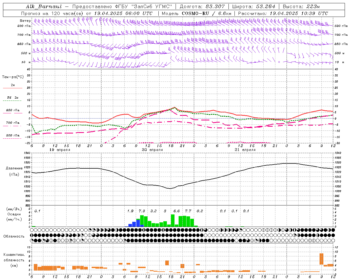The width and height of the screenshot is (349, 279).
Task: Click the "(мм/3ч.)" units label
Action: [14, 209]
